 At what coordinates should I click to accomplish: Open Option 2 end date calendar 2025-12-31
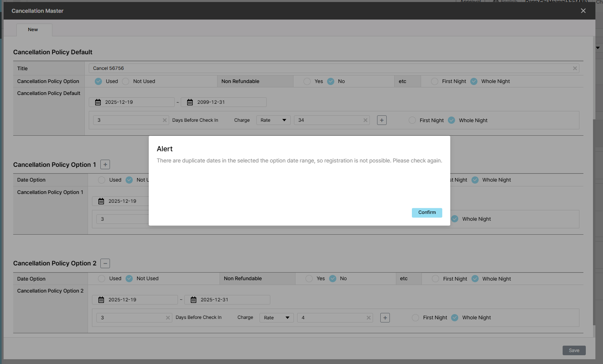tap(194, 300)
